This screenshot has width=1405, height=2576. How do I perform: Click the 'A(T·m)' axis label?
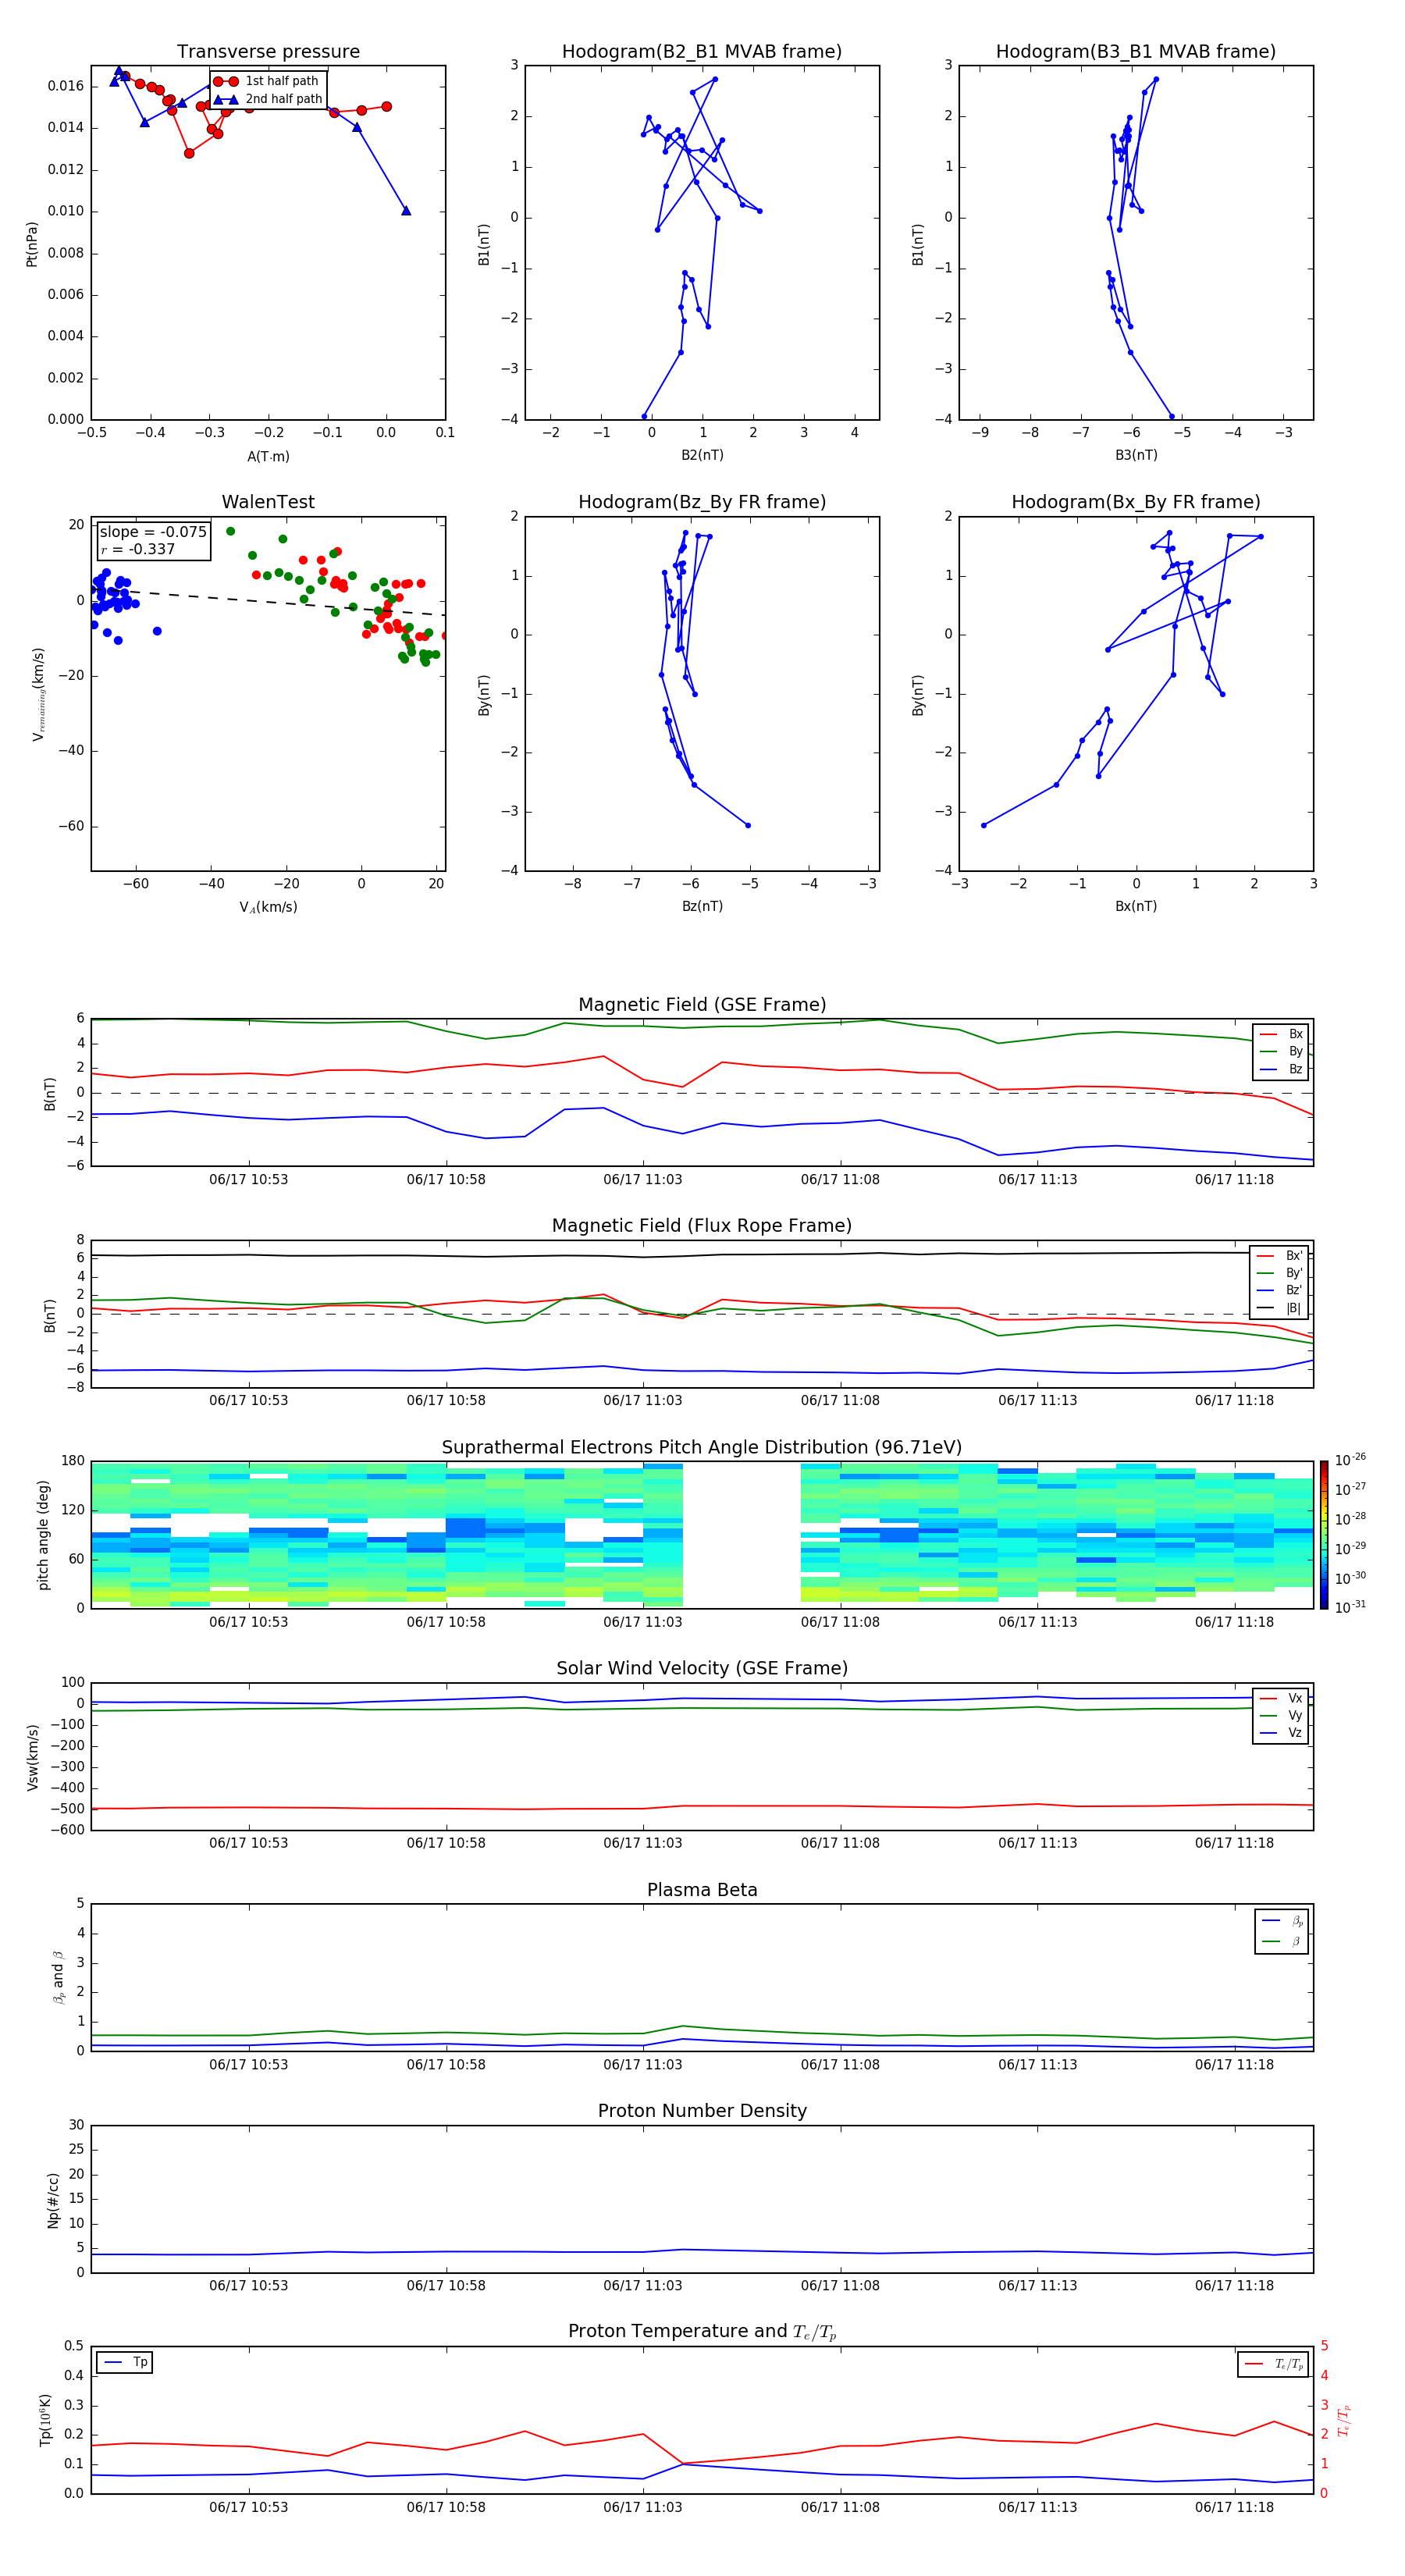268,456
